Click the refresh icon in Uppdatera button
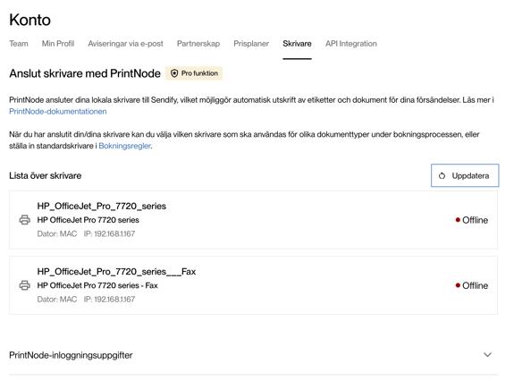The width and height of the screenshot is (514, 389). tap(442, 176)
